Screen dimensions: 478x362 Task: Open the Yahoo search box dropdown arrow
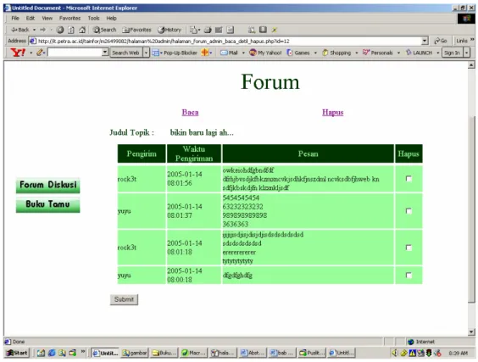tap(105, 53)
